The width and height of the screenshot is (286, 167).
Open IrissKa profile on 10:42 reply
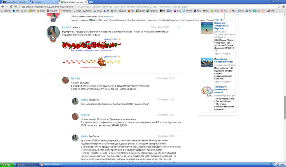[84, 136]
